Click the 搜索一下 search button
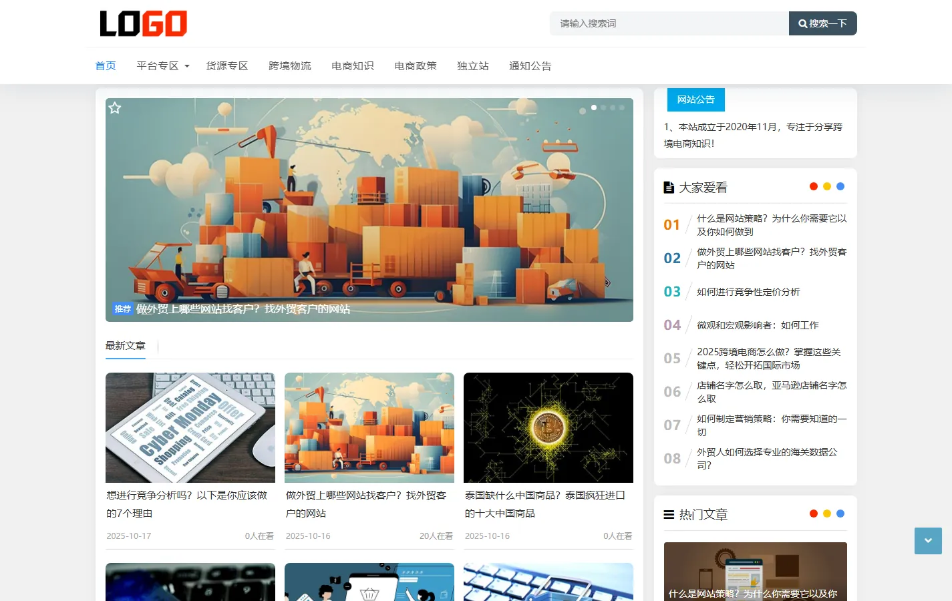This screenshot has width=952, height=601. click(822, 23)
